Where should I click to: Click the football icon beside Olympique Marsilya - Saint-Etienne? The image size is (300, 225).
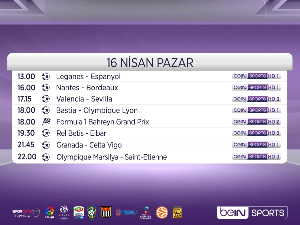coord(46,157)
